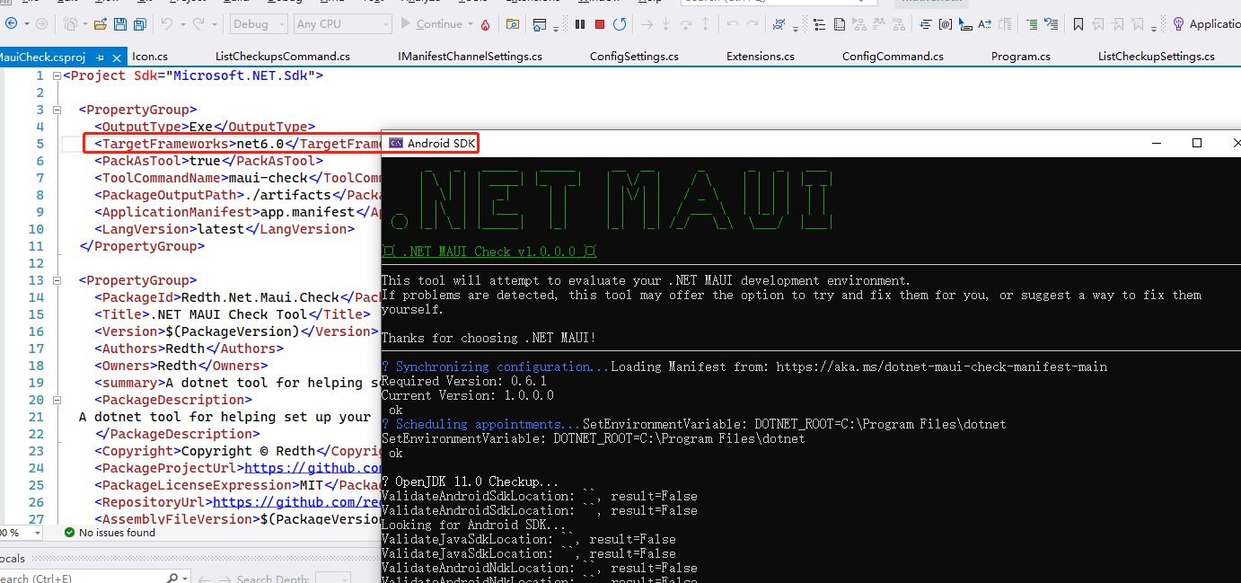The image size is (1241, 583).
Task: Open the Search Depth dropdown in Locals
Action: (x=333, y=578)
